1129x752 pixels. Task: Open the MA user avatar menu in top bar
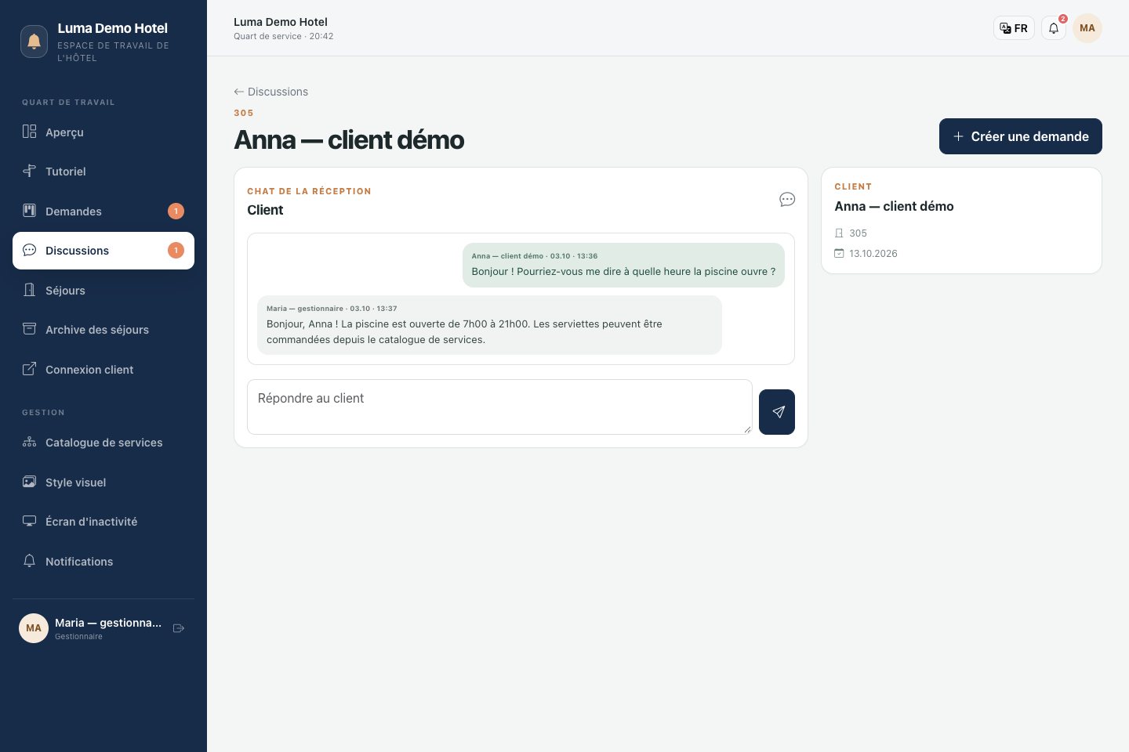pyautogui.click(x=1087, y=28)
